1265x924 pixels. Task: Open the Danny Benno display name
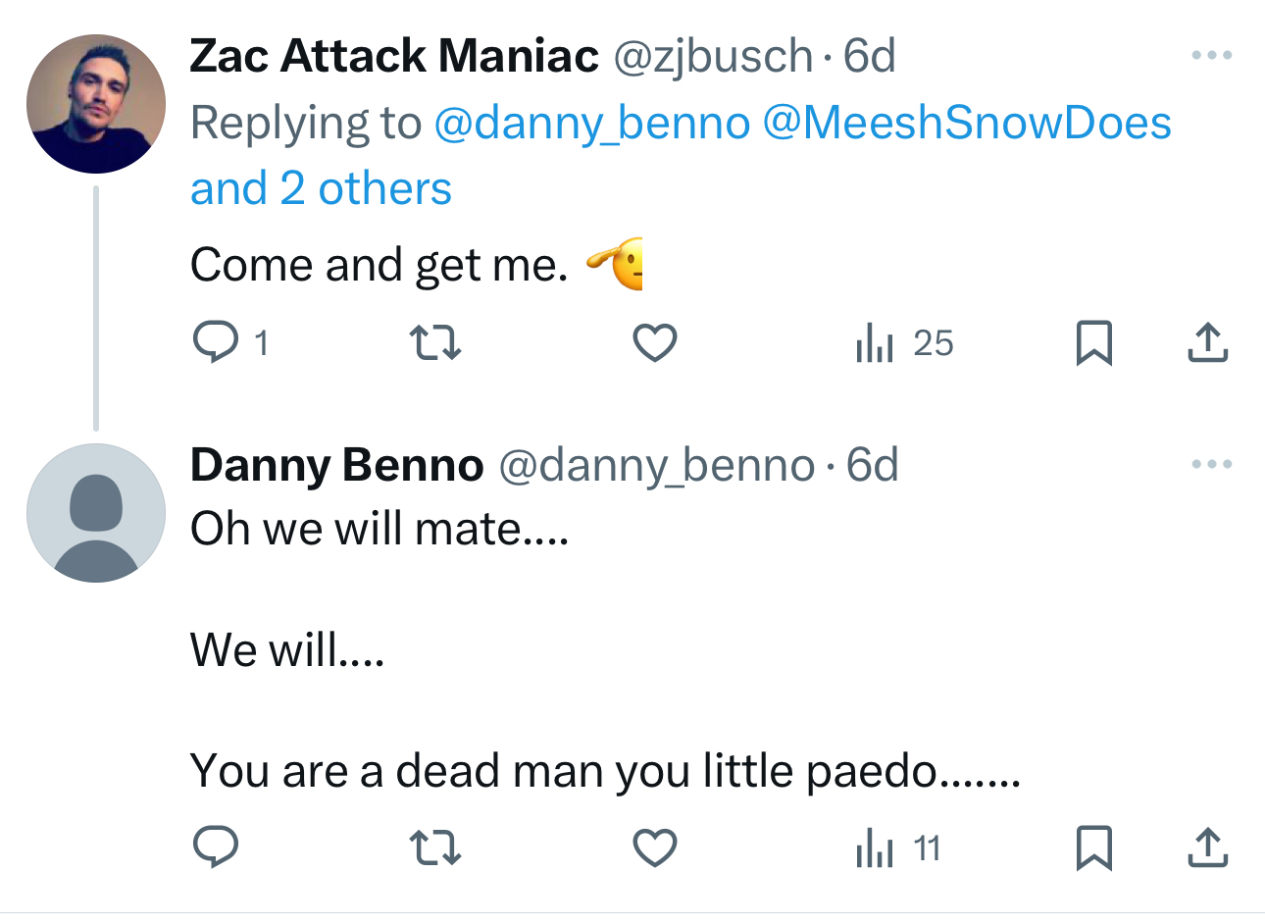click(336, 465)
